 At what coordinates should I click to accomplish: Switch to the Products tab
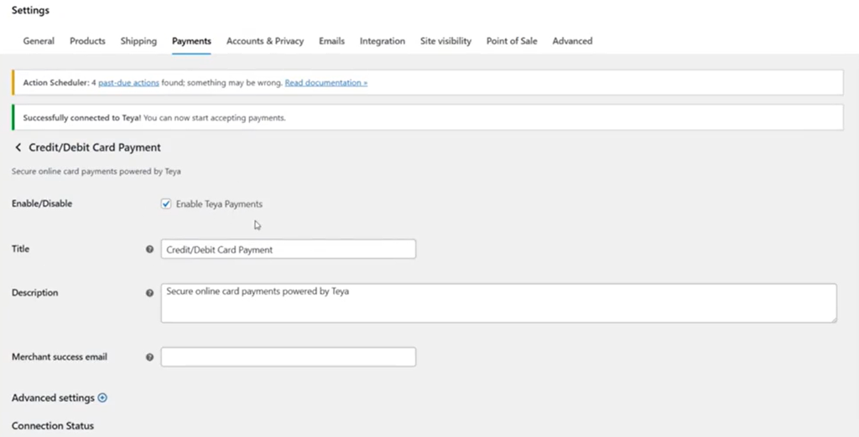pyautogui.click(x=87, y=41)
